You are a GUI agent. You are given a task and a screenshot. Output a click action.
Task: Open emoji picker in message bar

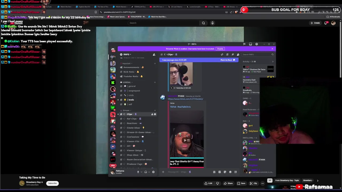(230, 172)
